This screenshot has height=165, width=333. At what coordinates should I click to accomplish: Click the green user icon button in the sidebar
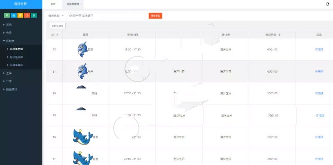coord(7,15)
